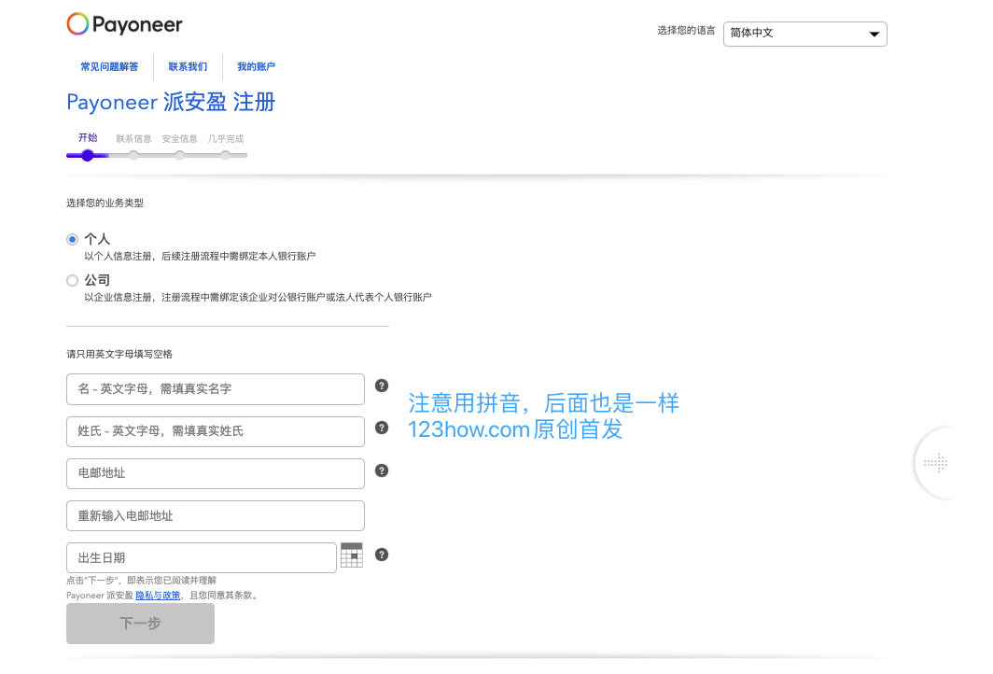Click the 出生日期 input field
Viewport: 993px width, 674px height.
[202, 557]
